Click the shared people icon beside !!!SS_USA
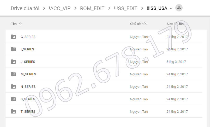The width and height of the screenshot is (210, 127). tap(179, 8)
